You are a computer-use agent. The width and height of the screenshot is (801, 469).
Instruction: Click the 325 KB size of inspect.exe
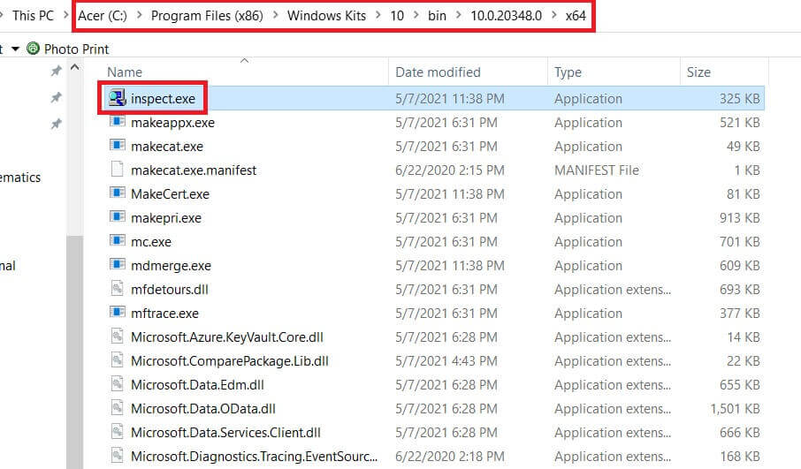(740, 99)
